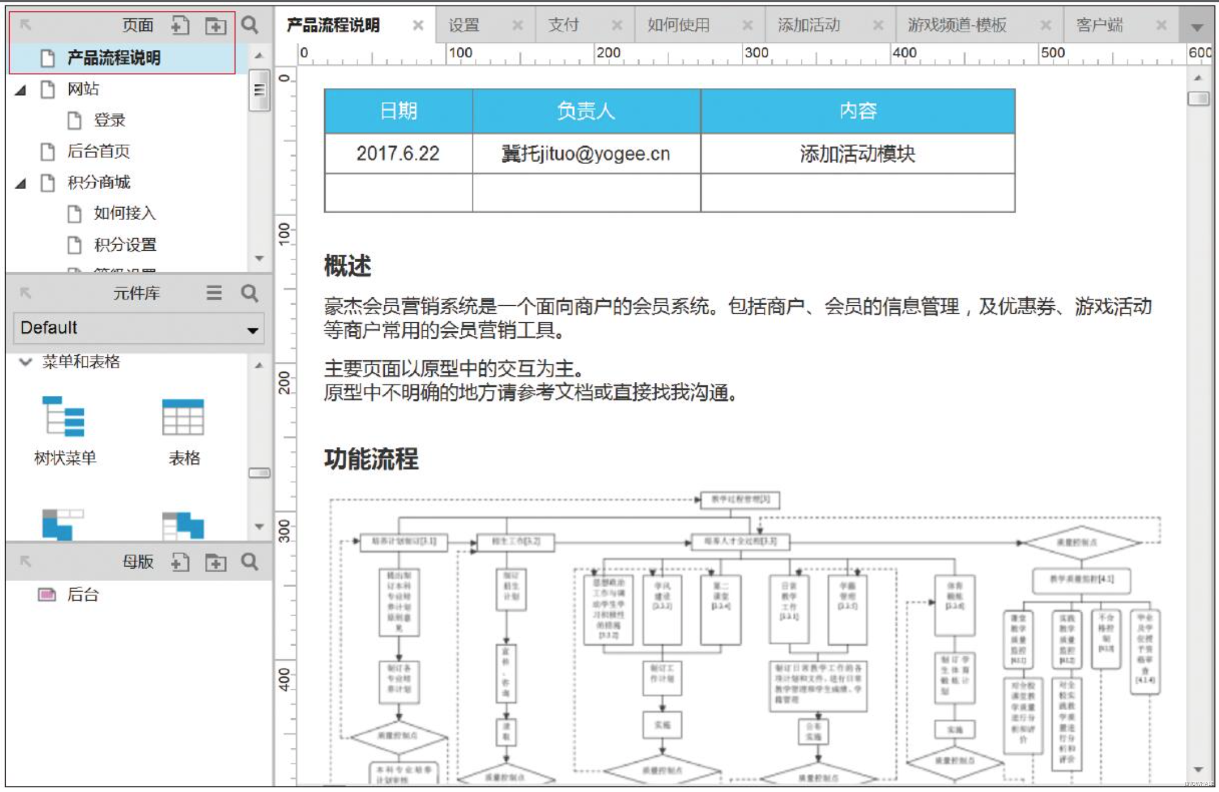1219x792 pixels.
Task: Click canvas vertical scrollbar down arrow
Action: [x=1199, y=770]
